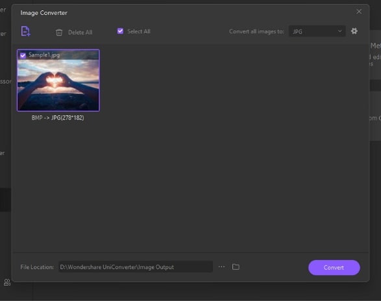Viewport: 381px width, 301px height.
Task: Uncheck the Sample1.jpg checkbox
Action: 23,55
